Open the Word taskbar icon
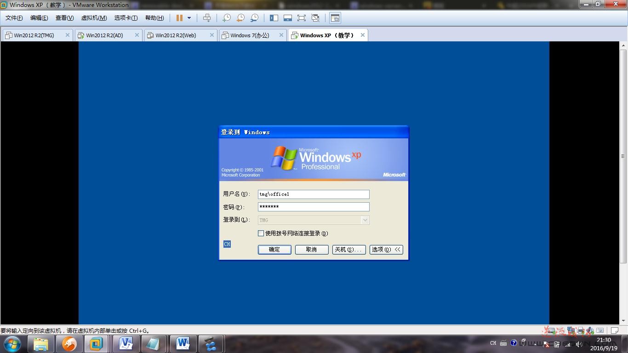 183,344
